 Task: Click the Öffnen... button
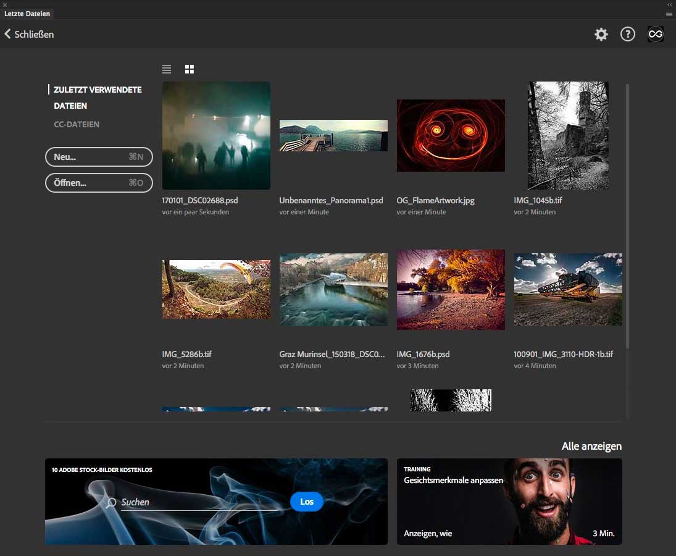pos(99,183)
